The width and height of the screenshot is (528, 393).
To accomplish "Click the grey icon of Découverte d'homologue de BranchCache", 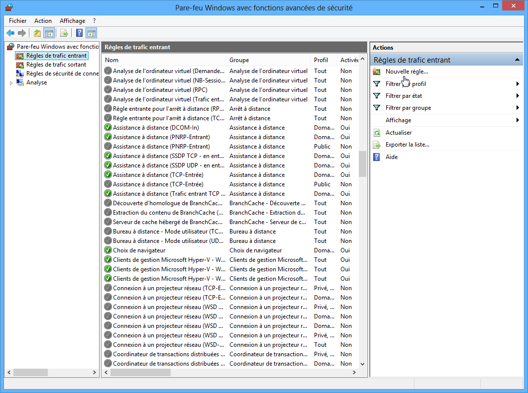I will tap(108, 203).
